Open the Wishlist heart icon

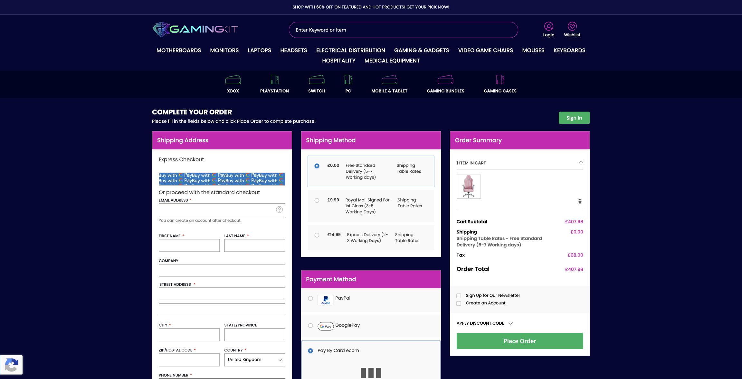click(572, 26)
